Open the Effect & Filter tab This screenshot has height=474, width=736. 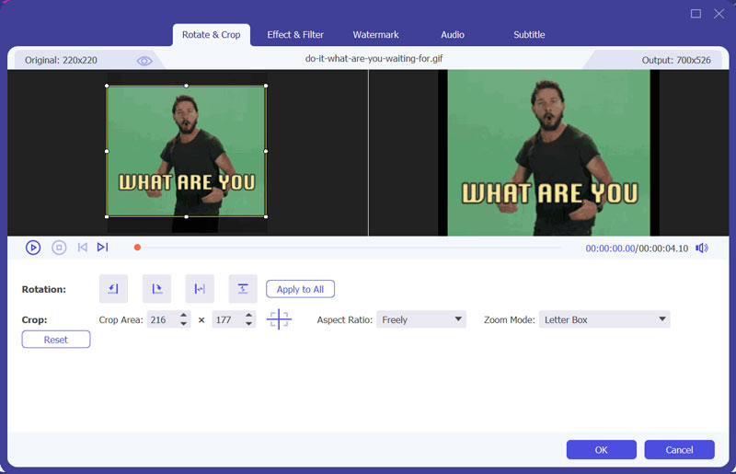click(x=295, y=35)
